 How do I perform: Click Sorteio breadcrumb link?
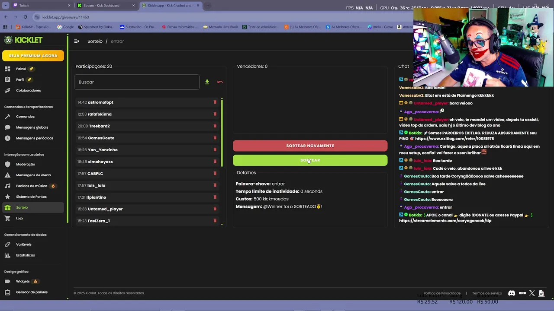95,41
